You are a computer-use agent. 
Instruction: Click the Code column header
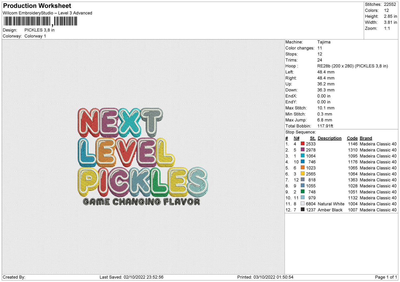(352, 138)
